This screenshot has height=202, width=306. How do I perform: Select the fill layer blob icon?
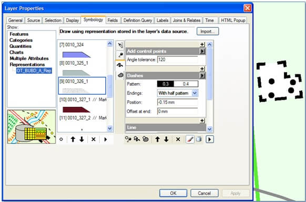[x=120, y=75]
